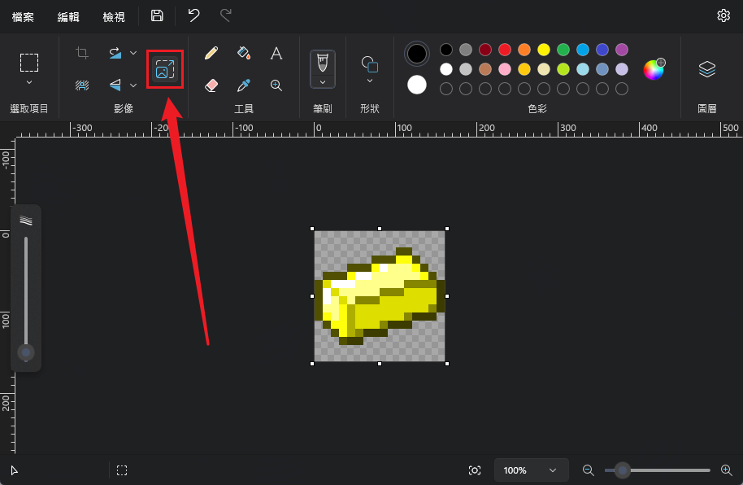
Task: Pick the brown palette swatch
Action: [x=485, y=69]
